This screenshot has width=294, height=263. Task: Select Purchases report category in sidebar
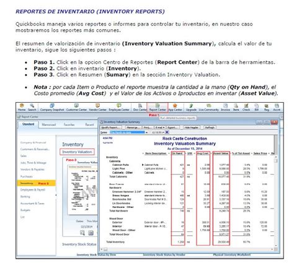27,176
